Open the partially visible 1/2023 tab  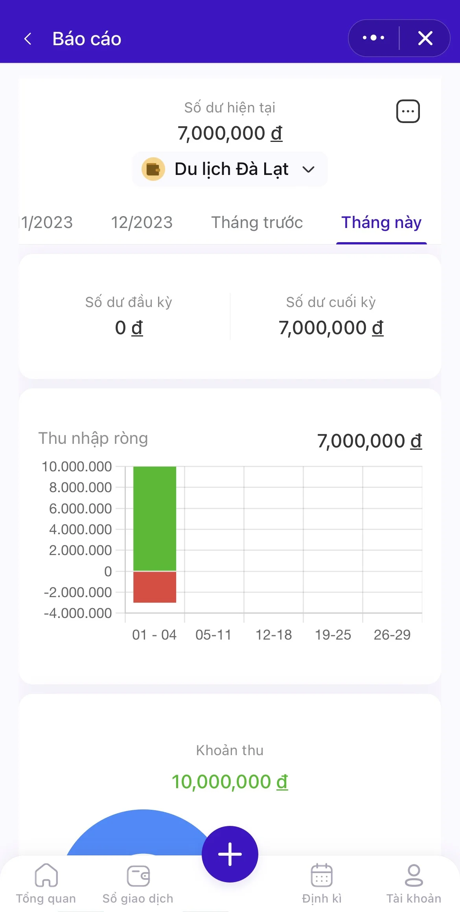coord(47,222)
